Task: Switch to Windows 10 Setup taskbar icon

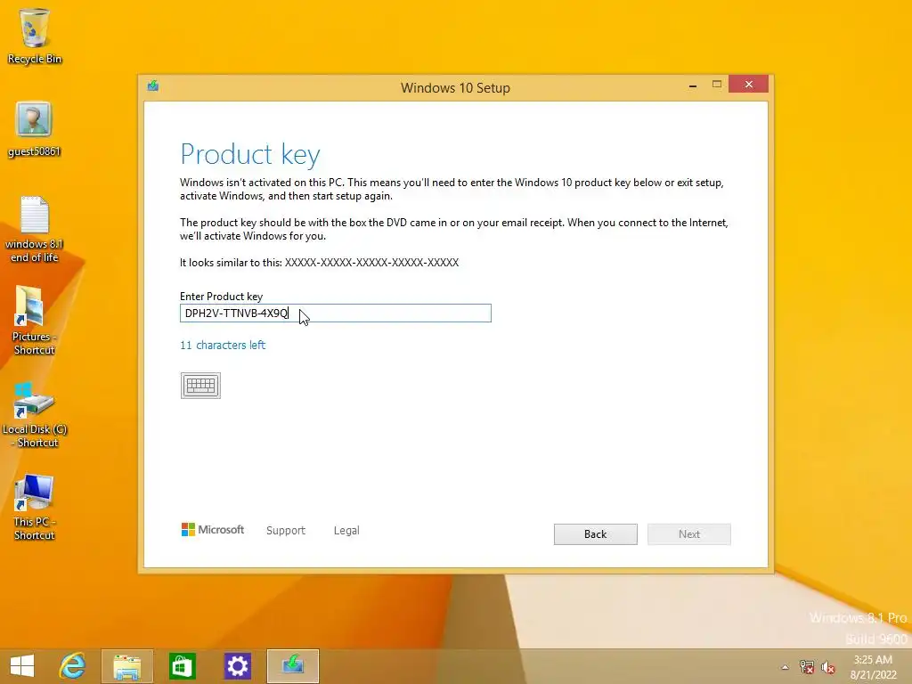Action: [292, 666]
